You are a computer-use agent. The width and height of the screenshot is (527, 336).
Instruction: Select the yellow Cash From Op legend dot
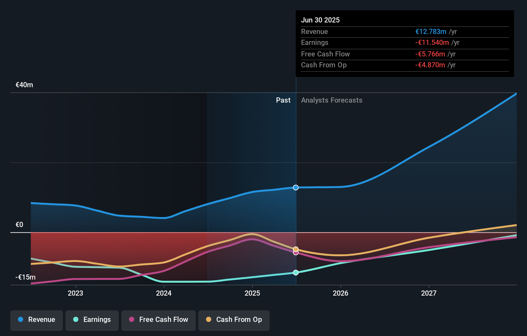click(209, 319)
